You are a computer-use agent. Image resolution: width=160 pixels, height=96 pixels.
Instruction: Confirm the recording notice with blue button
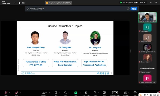click(x=134, y=9)
